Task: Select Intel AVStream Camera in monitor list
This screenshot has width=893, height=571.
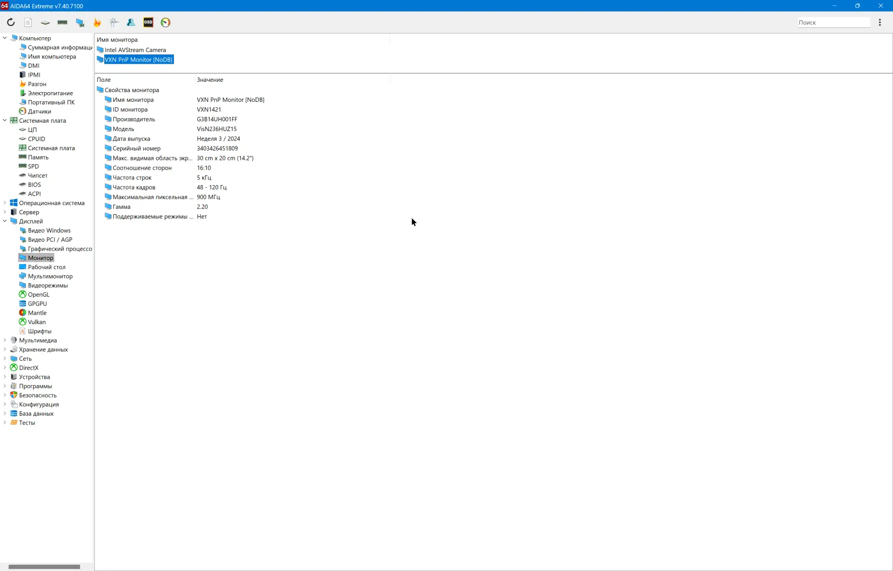Action: click(135, 50)
